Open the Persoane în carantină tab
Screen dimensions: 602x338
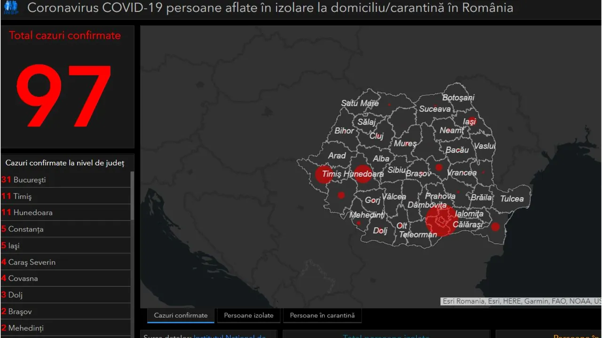click(x=322, y=315)
